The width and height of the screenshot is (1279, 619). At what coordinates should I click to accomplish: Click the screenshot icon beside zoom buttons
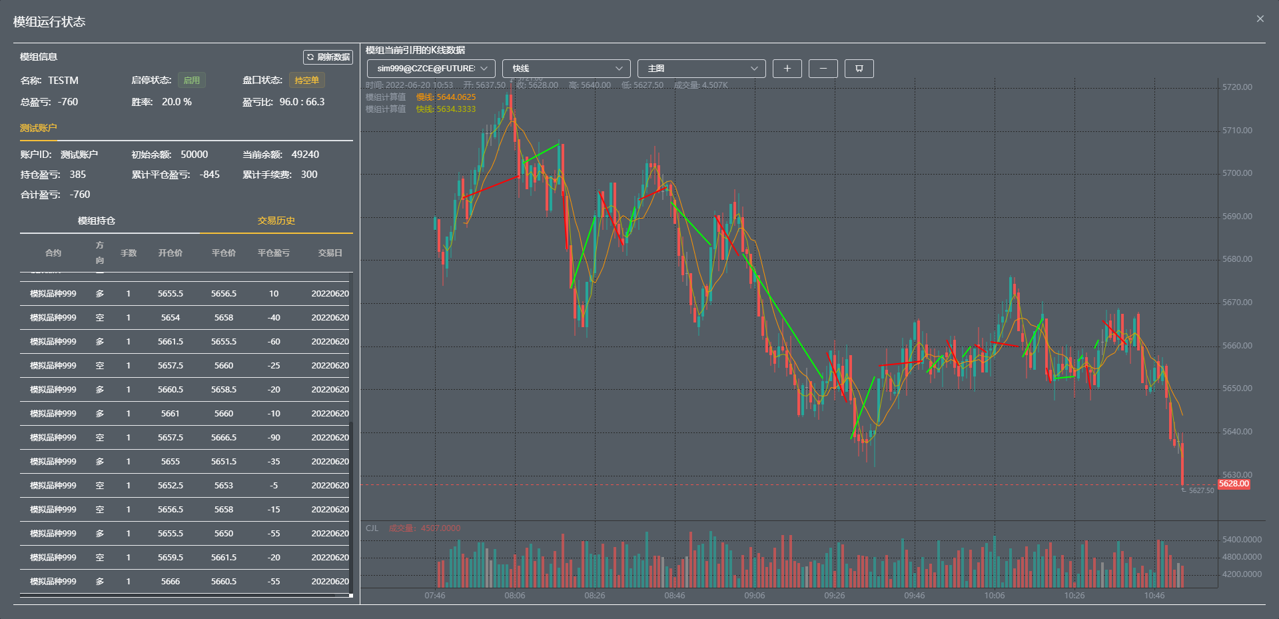(x=859, y=69)
